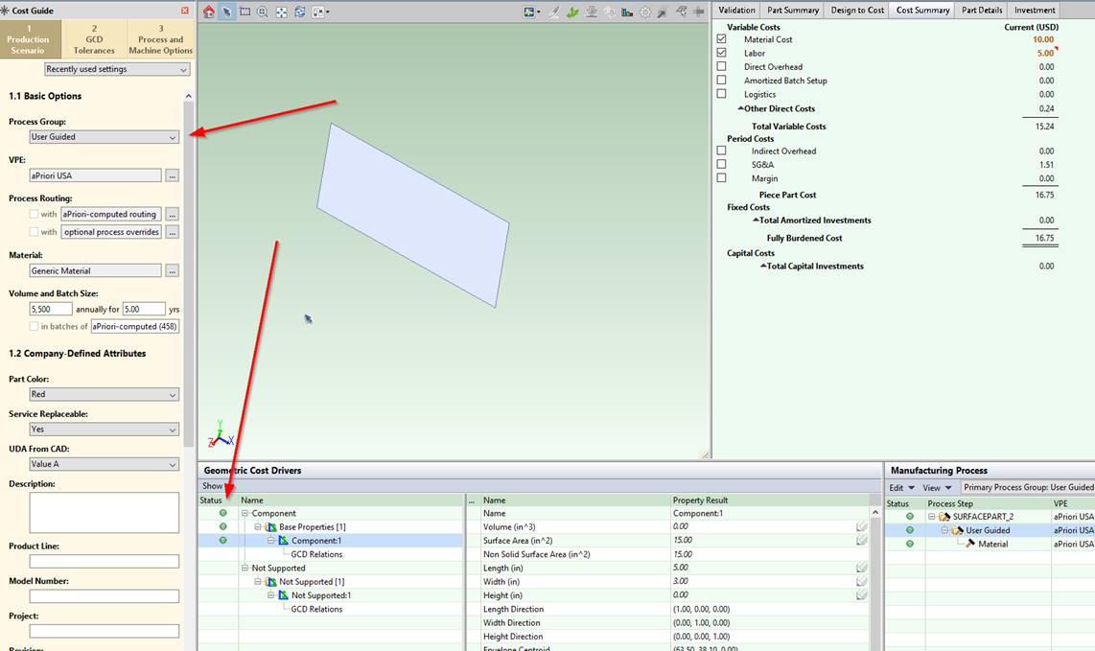Click the Geometric Cost Drivers vertical scrollbar
Viewport: 1095px width, 651px height.
click(875, 575)
